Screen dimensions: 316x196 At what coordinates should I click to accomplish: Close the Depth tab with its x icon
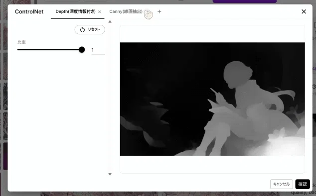(x=100, y=12)
